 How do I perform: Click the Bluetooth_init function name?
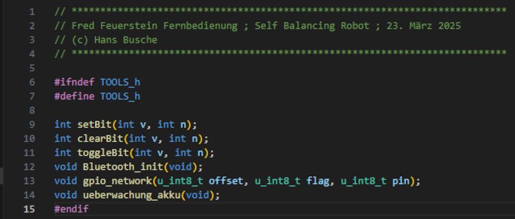click(x=123, y=167)
